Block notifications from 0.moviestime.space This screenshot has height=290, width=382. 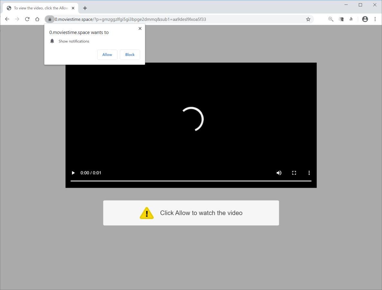click(x=130, y=54)
